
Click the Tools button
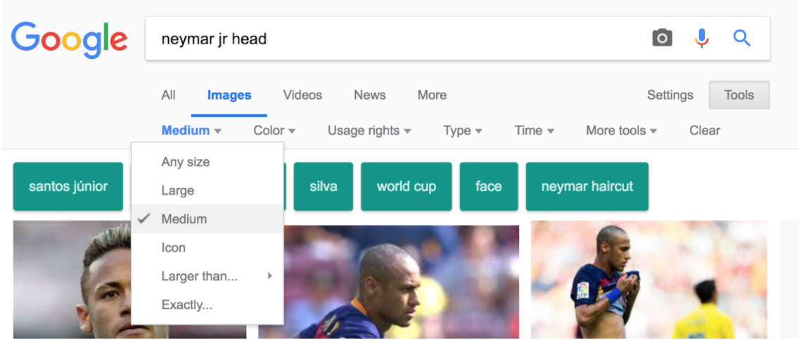739,95
